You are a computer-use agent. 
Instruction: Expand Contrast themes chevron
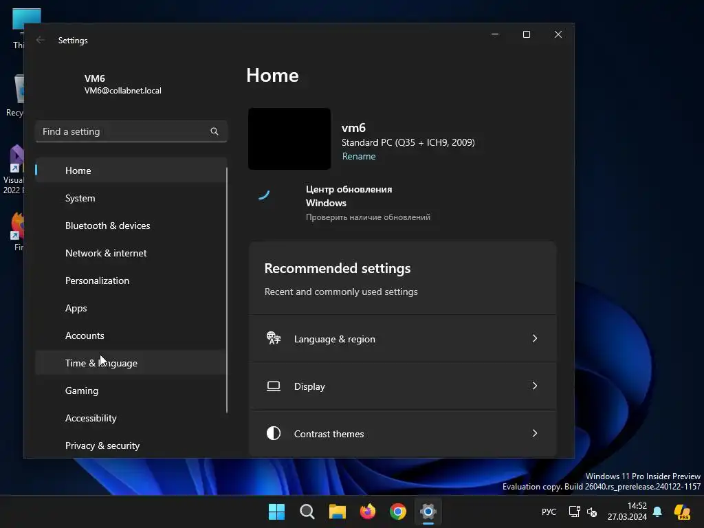(x=535, y=433)
